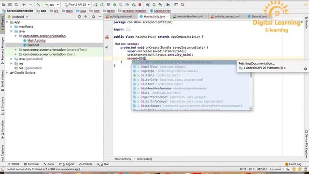Switch to activity_main.xml tab
Screen dimensions: 309x174
point(121,16)
